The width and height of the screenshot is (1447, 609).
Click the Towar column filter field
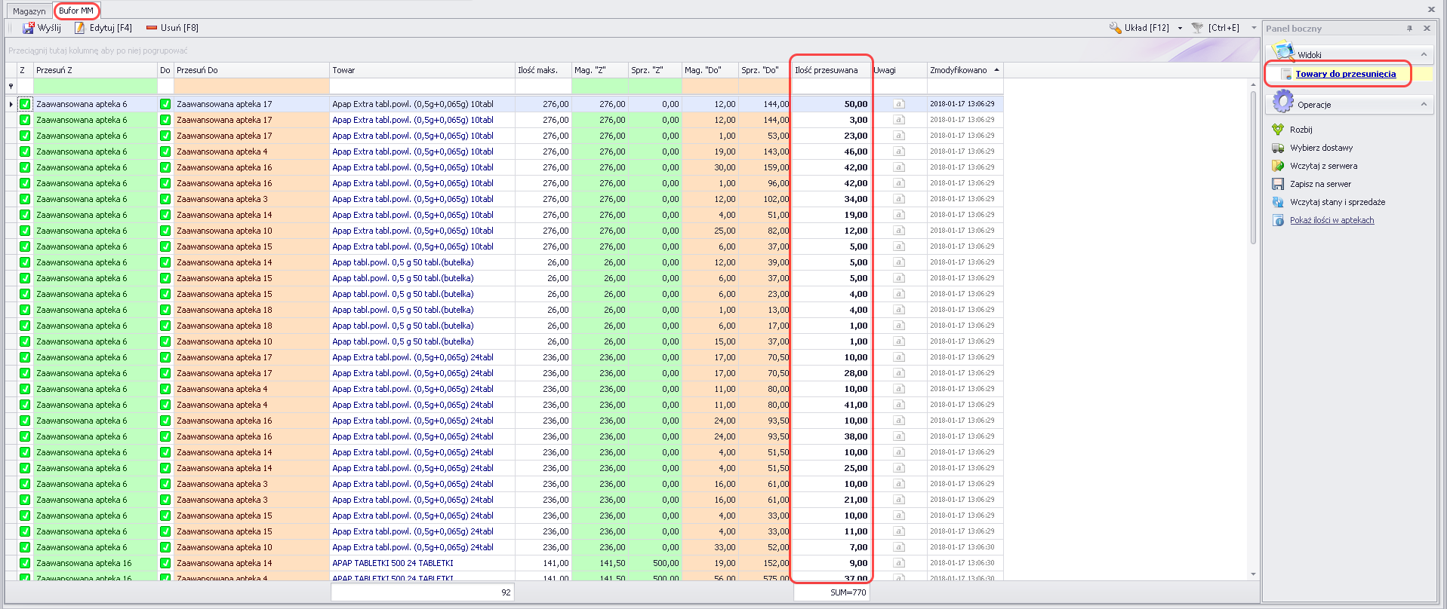tap(422, 86)
